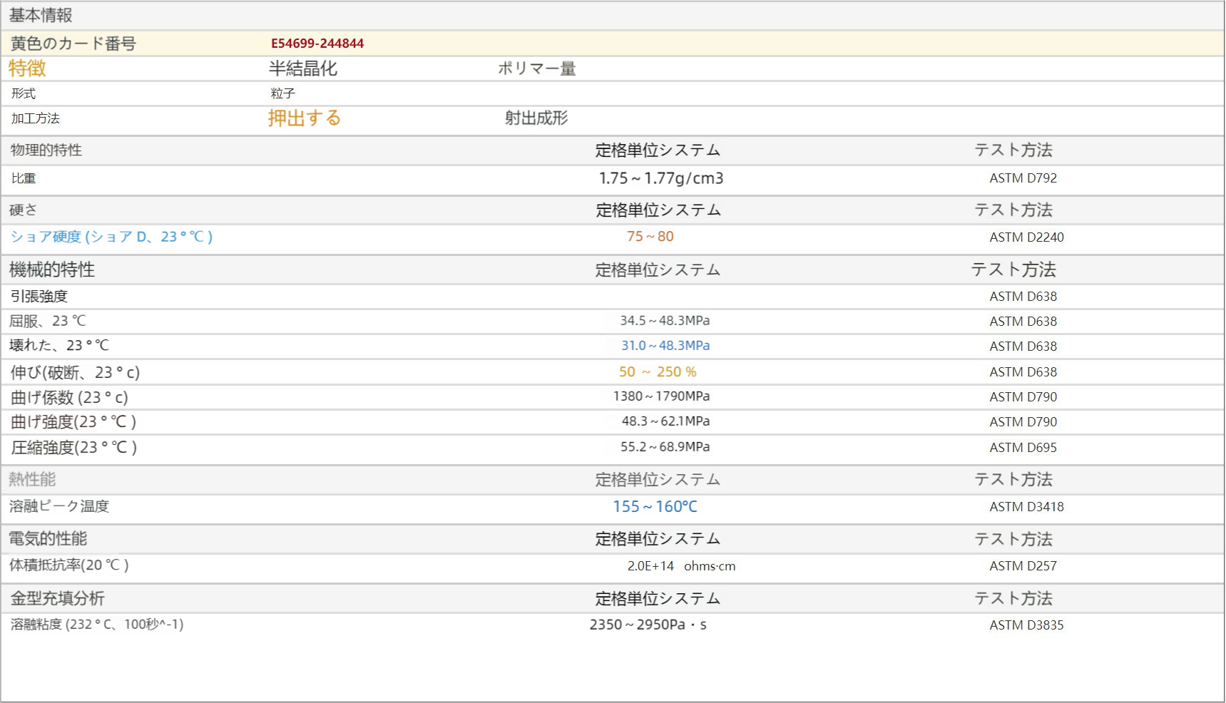1226x703 pixels.
Task: Click the ASTM D2240 test method entry
Action: pos(1027,237)
